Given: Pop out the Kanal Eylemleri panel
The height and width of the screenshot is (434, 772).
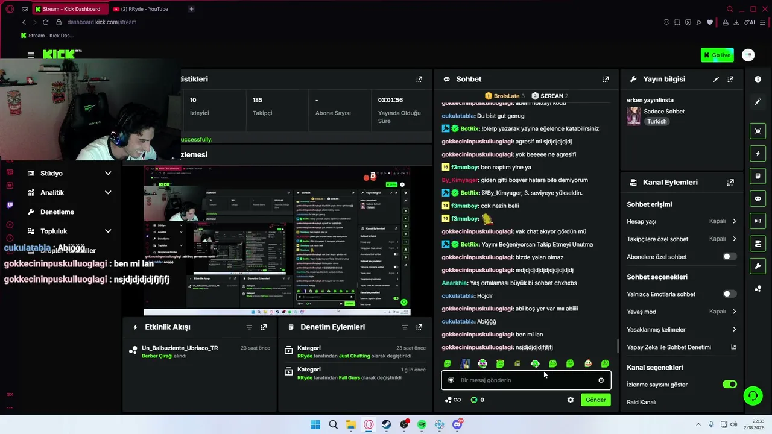Looking at the screenshot, I should point(730,182).
